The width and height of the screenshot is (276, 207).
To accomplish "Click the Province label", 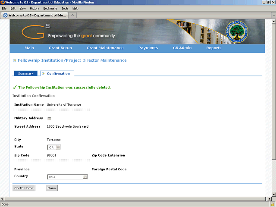I will [22, 169].
